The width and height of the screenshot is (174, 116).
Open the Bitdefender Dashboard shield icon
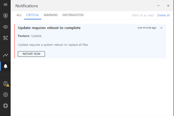pyautogui.click(x=5, y=16)
